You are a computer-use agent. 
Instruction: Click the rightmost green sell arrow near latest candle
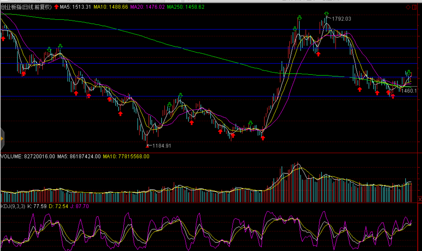[409, 73]
